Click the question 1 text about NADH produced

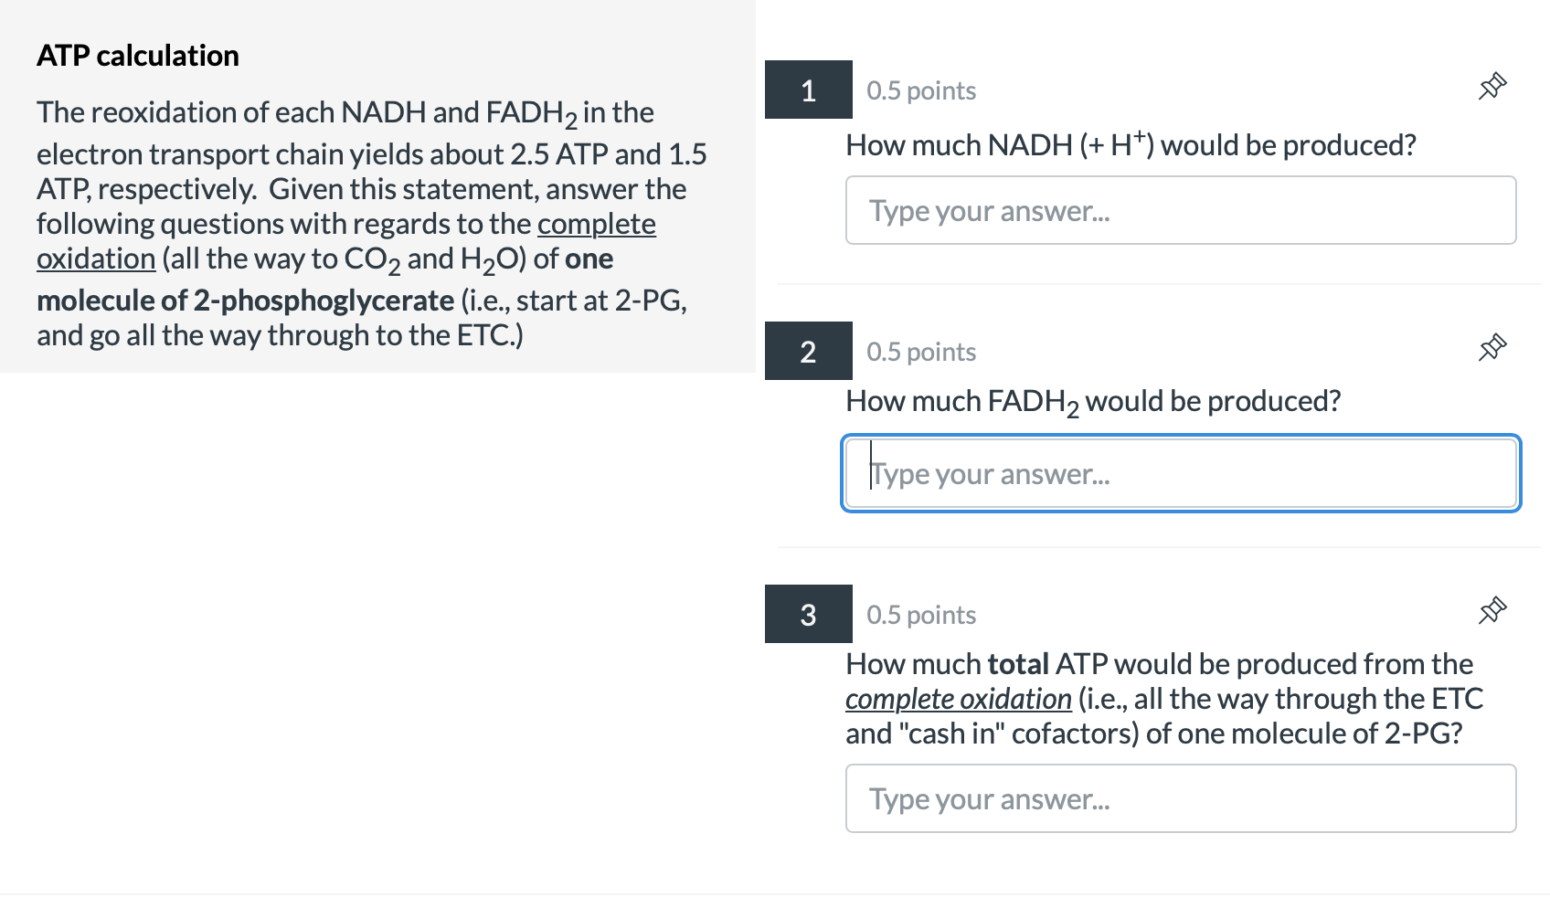(x=1131, y=143)
